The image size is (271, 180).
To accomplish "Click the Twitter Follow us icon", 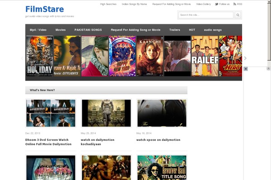I will [x=217, y=4].
